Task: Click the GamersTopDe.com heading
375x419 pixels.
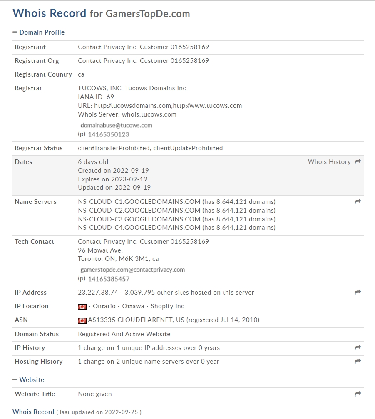Action: pyautogui.click(x=148, y=14)
